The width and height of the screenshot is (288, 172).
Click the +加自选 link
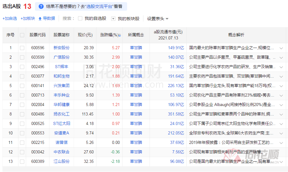[10, 18]
